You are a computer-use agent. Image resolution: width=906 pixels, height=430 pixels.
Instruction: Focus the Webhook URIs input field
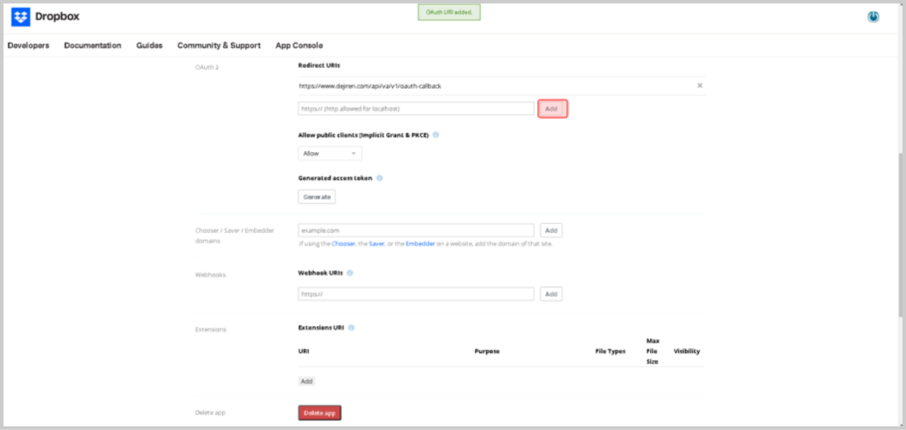click(416, 294)
